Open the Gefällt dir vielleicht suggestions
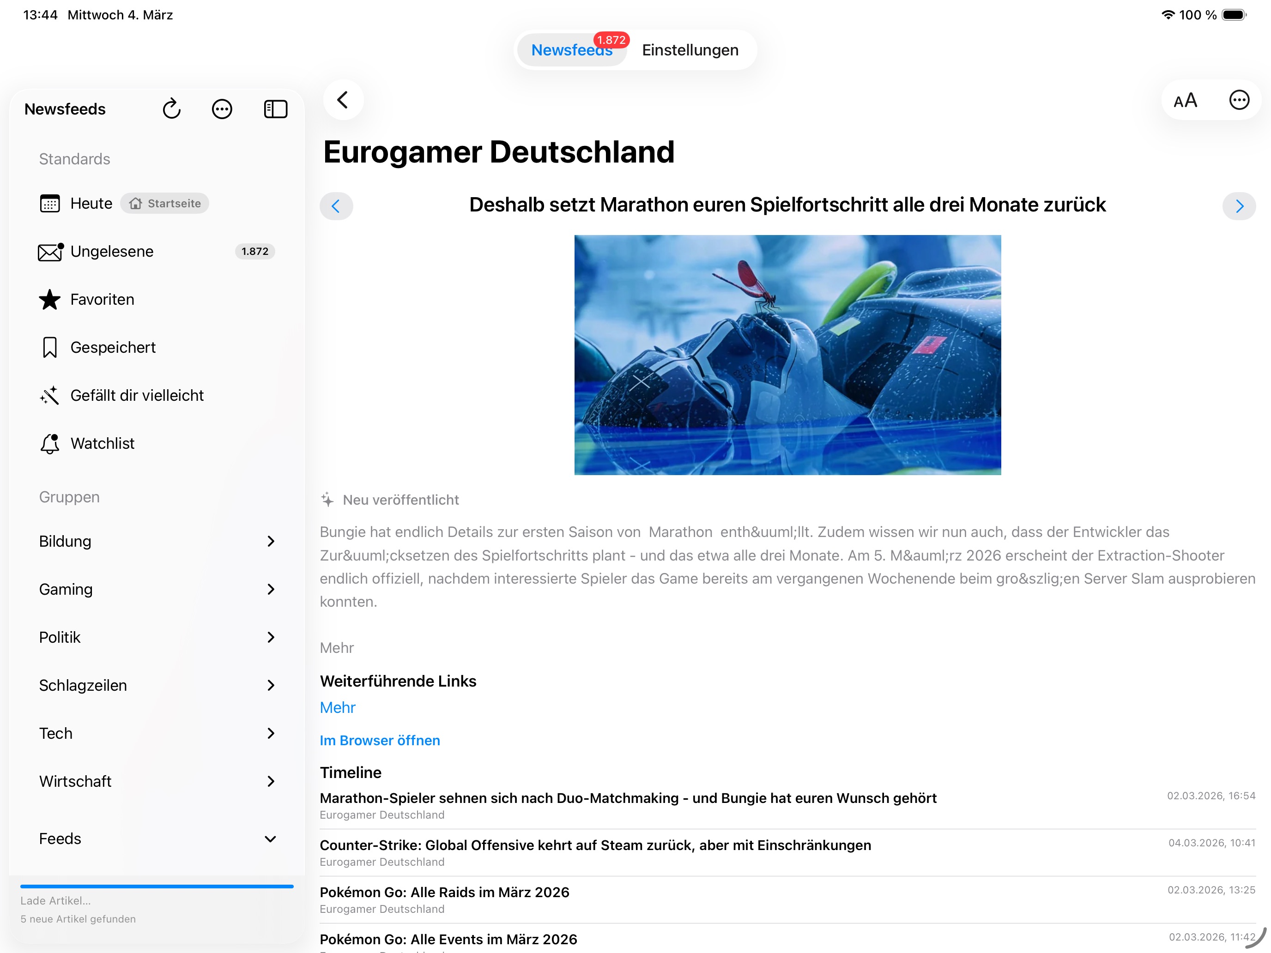 click(x=137, y=395)
